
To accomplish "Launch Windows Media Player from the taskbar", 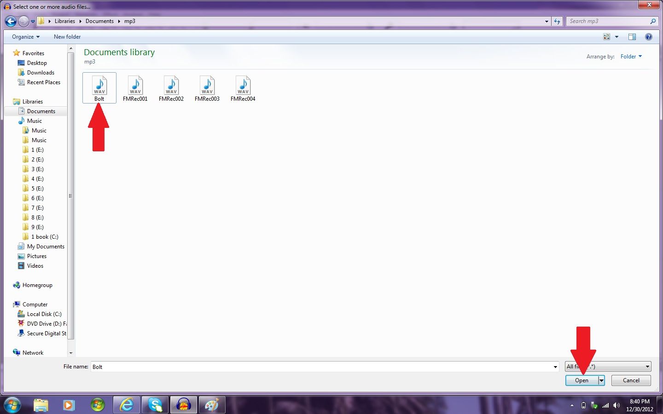I will point(69,405).
